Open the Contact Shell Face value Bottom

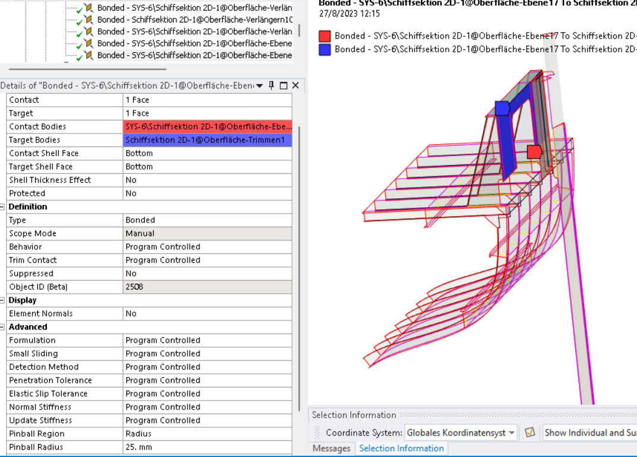pyautogui.click(x=208, y=154)
